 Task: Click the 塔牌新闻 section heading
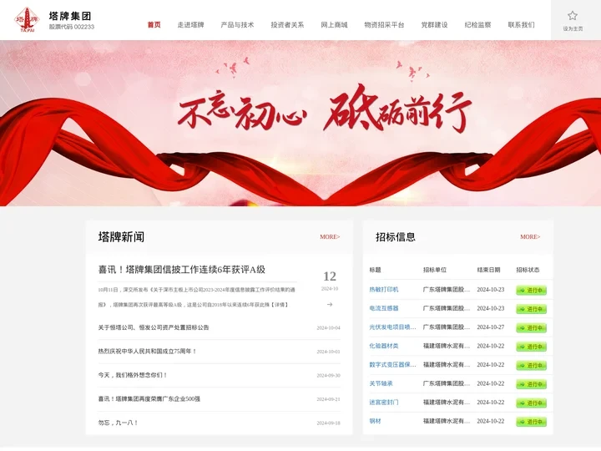click(x=122, y=237)
